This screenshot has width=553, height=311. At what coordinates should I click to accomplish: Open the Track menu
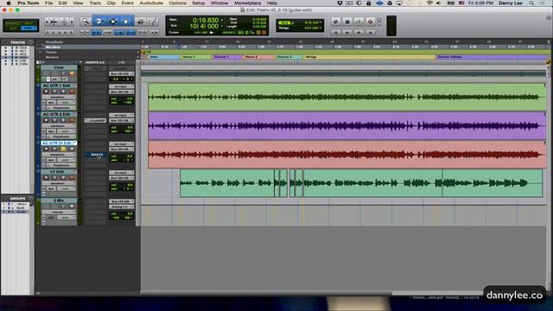point(95,3)
